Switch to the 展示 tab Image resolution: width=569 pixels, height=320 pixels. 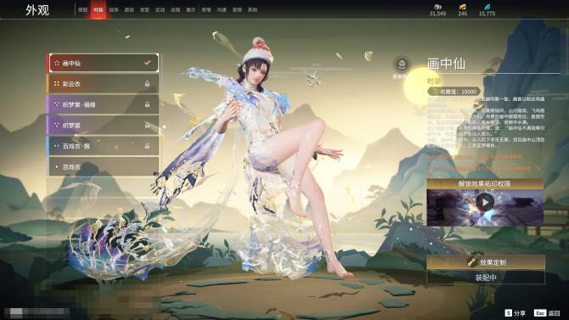[191, 10]
